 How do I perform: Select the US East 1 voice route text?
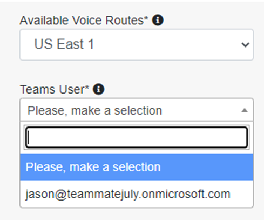(x=64, y=44)
